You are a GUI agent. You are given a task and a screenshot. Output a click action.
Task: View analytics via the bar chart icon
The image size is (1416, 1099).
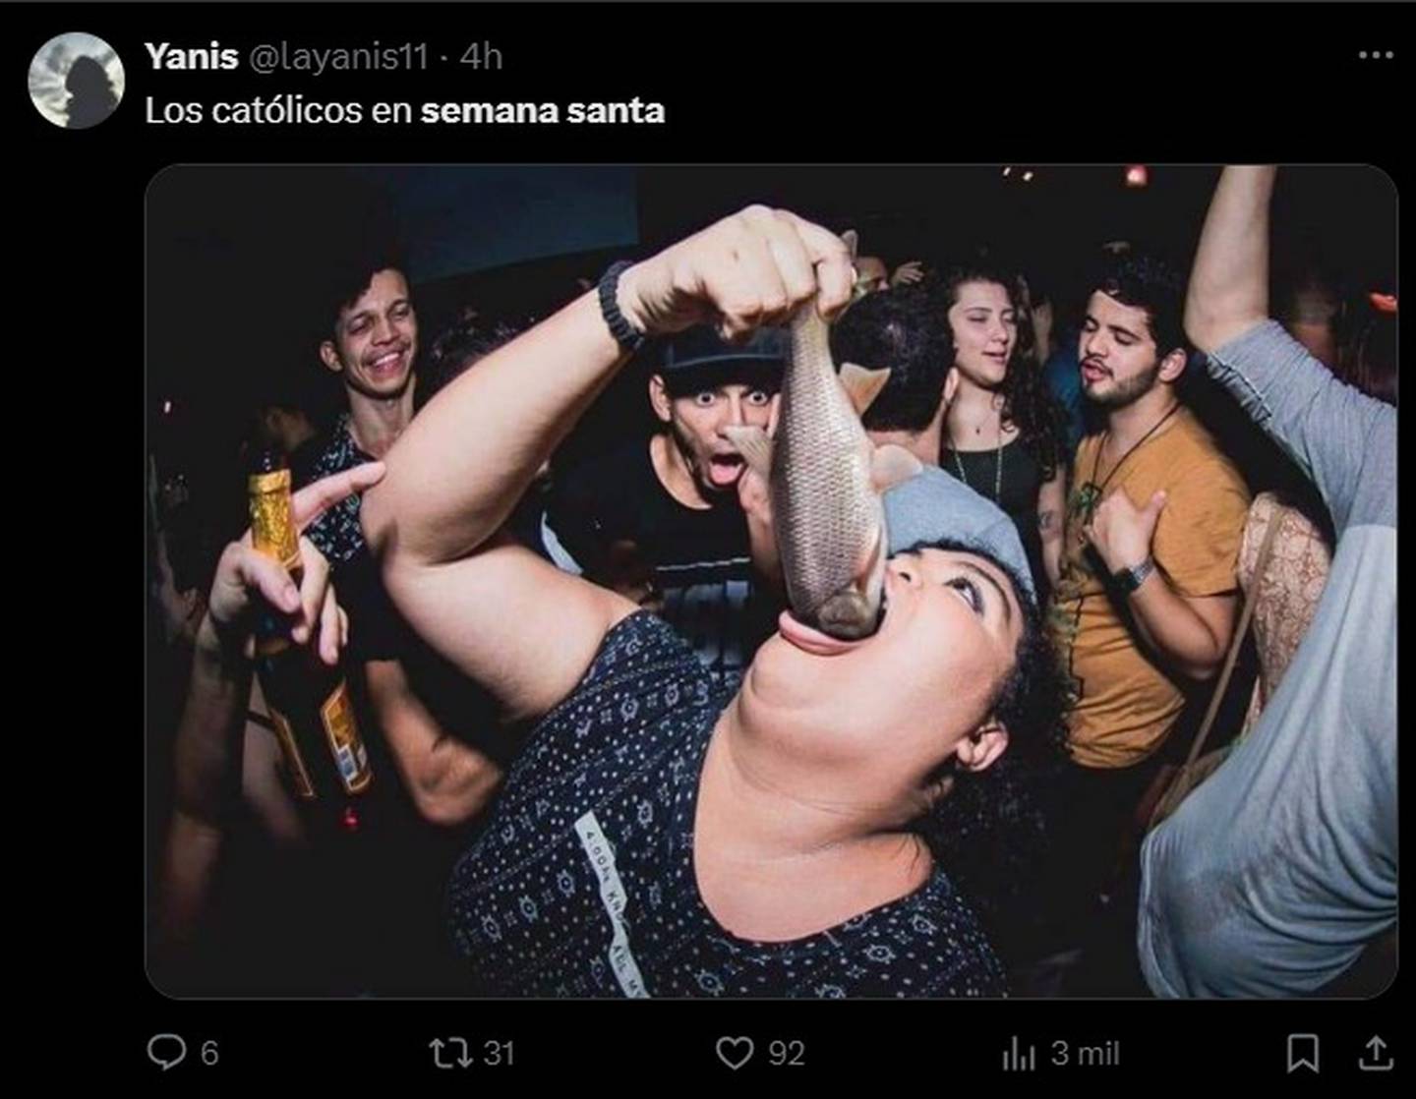click(1018, 1055)
